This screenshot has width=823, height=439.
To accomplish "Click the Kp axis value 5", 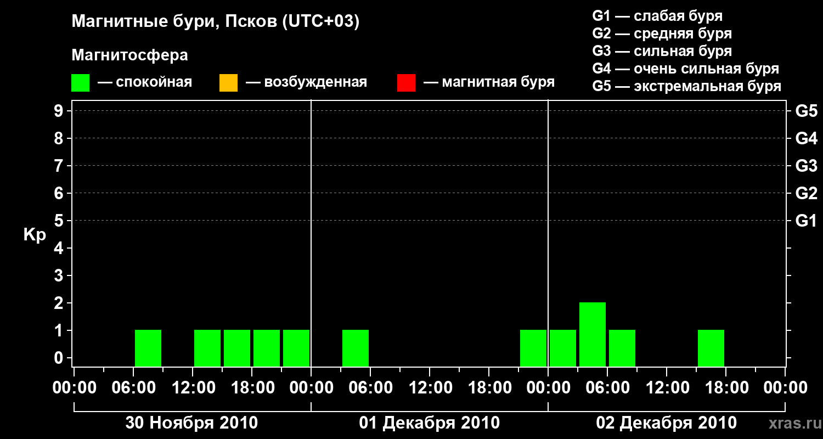I will coord(60,221).
